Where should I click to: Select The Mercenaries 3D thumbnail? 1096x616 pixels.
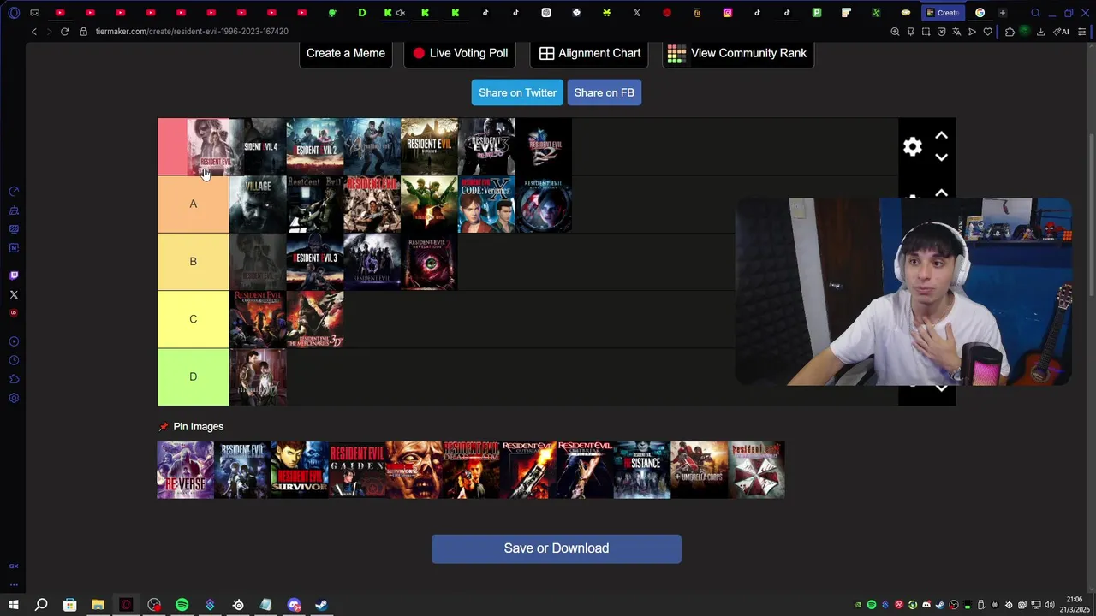pos(315,319)
